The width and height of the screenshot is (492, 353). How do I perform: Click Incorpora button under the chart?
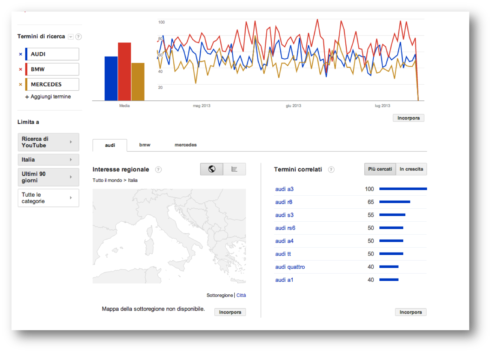[x=408, y=118]
